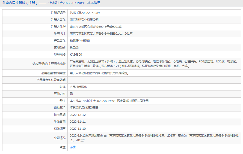Select the production address ending 101-1、201室
243x154 pixels.
101,34
